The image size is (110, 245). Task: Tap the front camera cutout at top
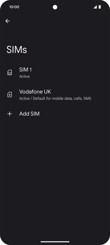(x=55, y=7)
